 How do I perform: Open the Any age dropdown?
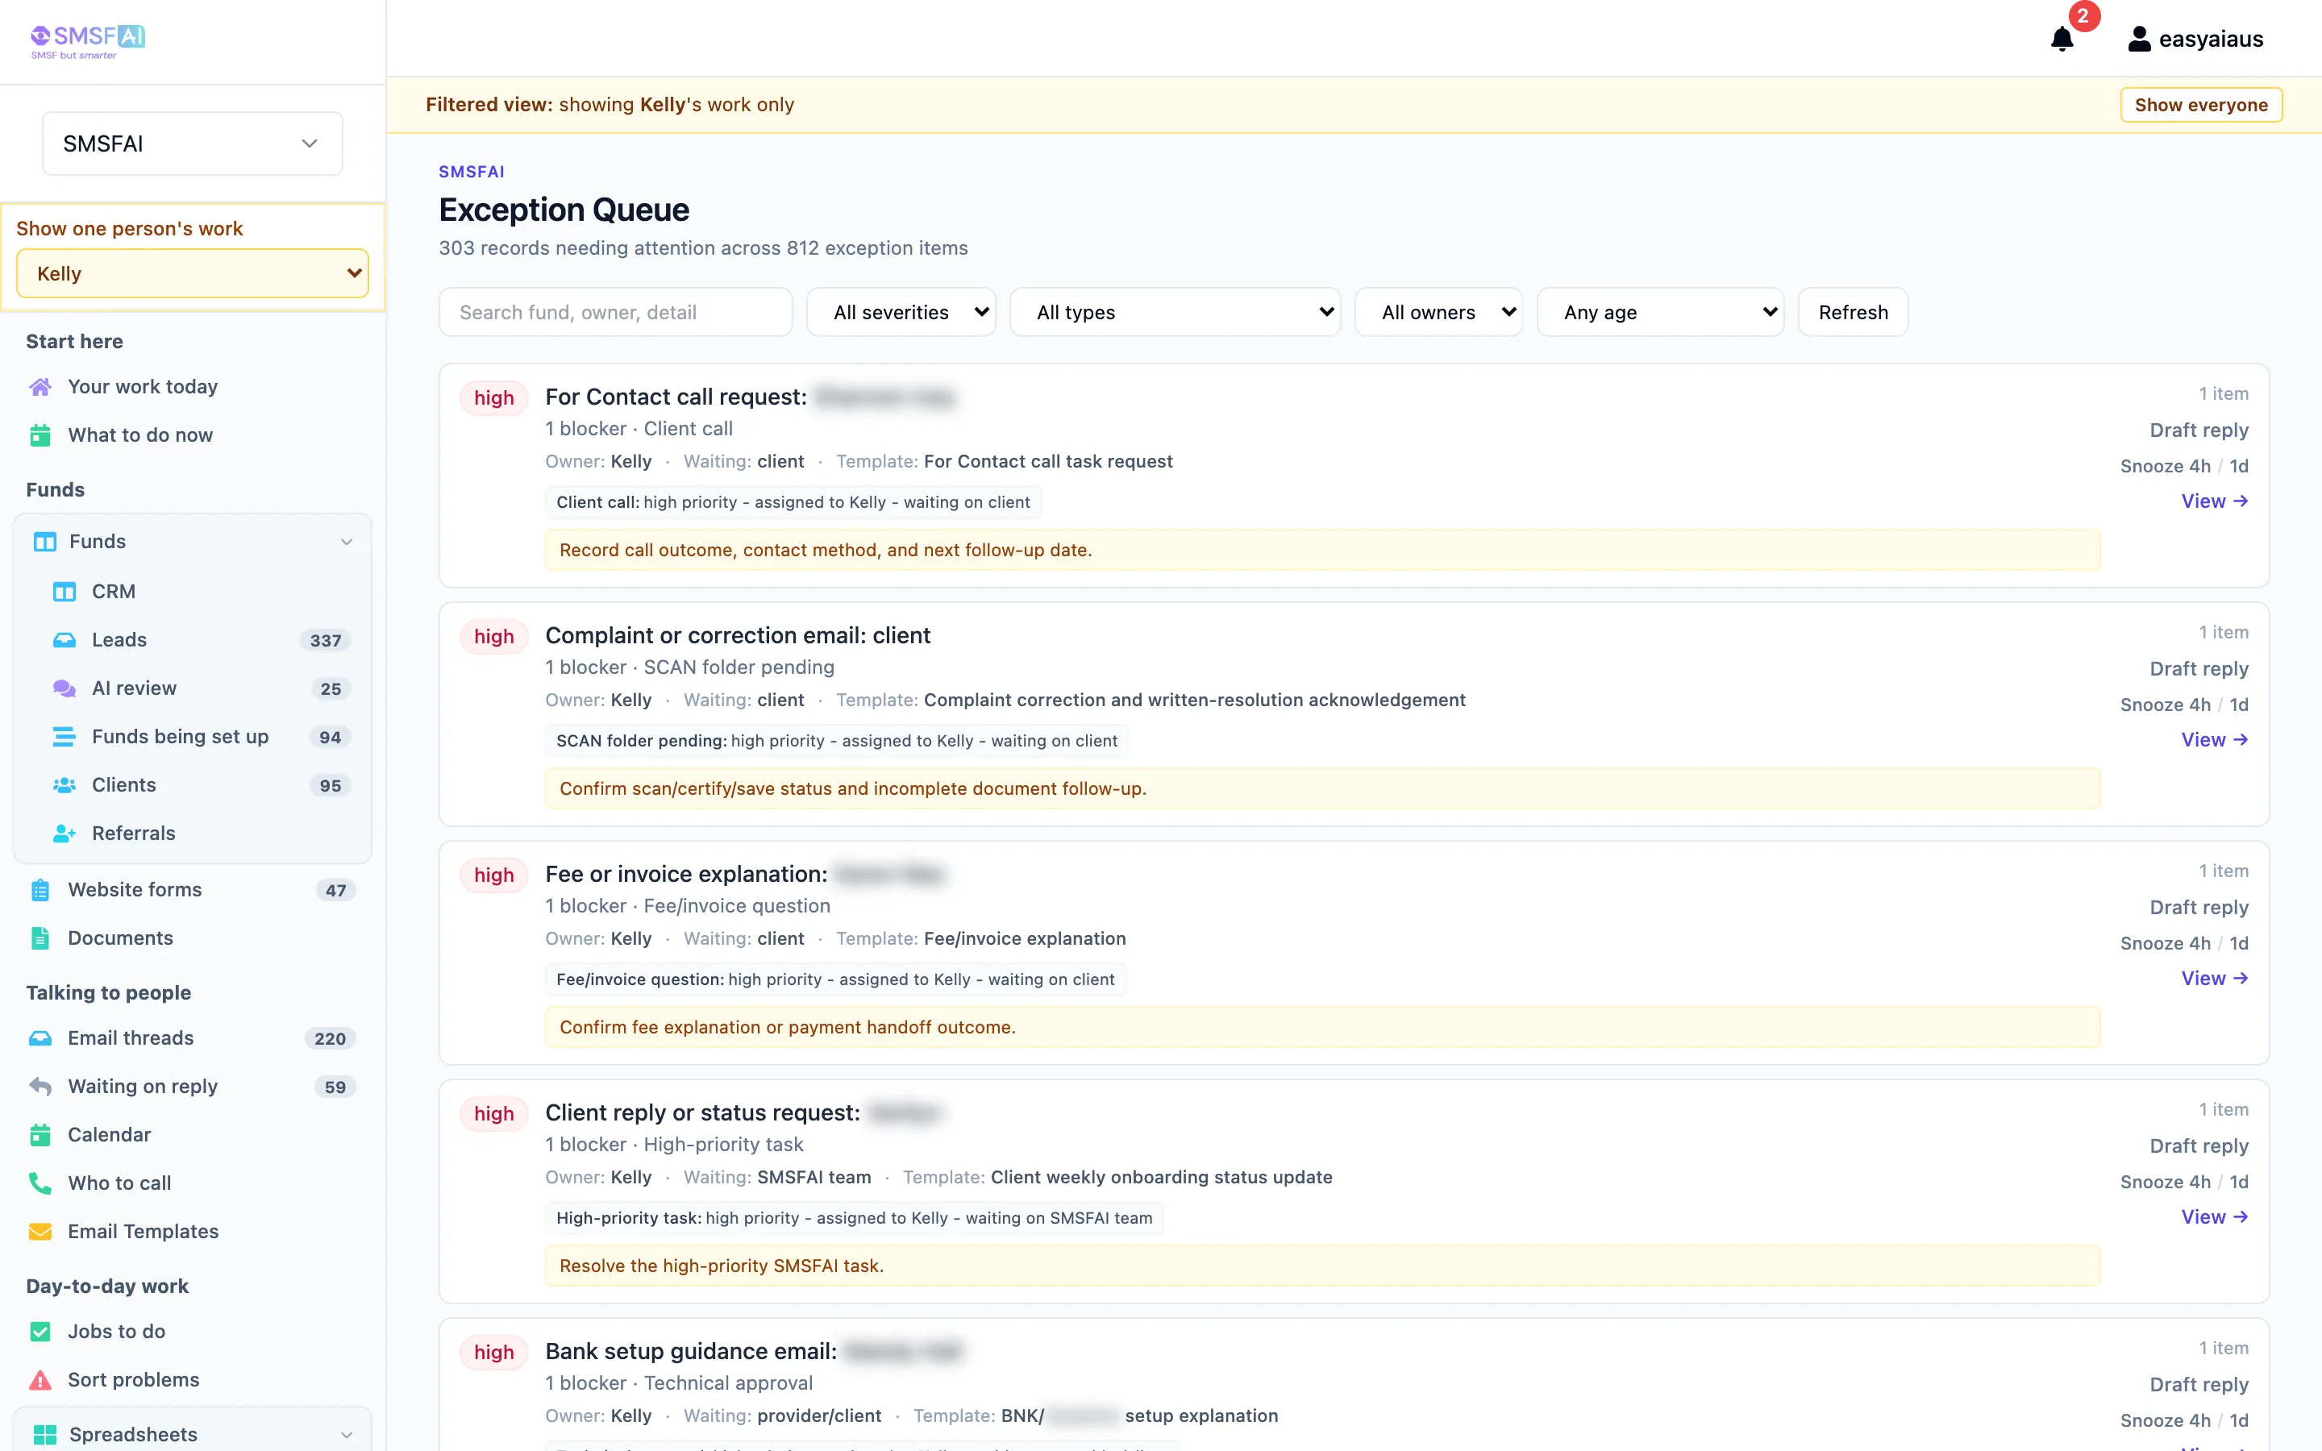1660,313
